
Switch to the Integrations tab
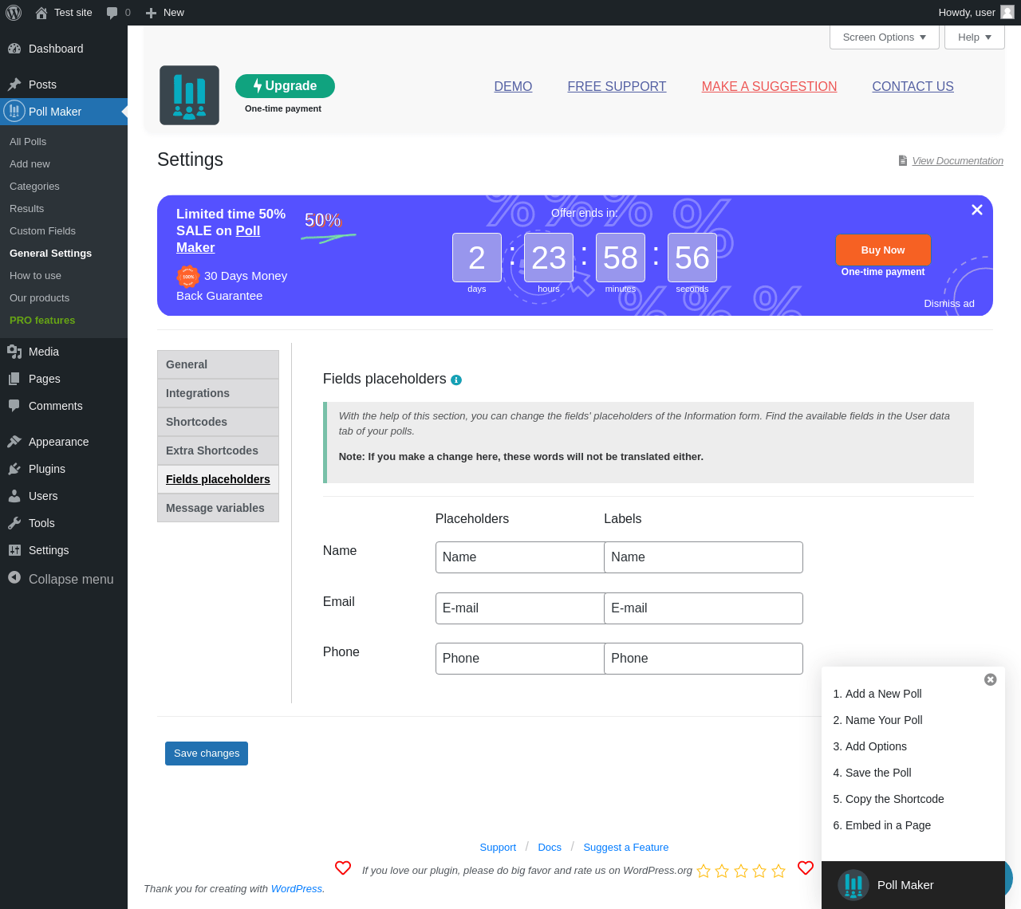(x=218, y=393)
